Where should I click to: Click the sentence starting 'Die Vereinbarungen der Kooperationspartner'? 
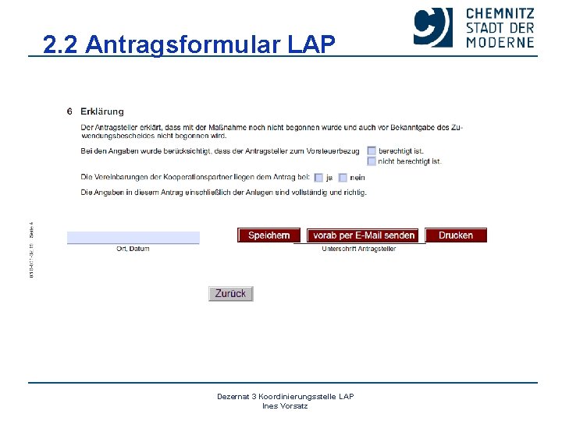pos(195,177)
